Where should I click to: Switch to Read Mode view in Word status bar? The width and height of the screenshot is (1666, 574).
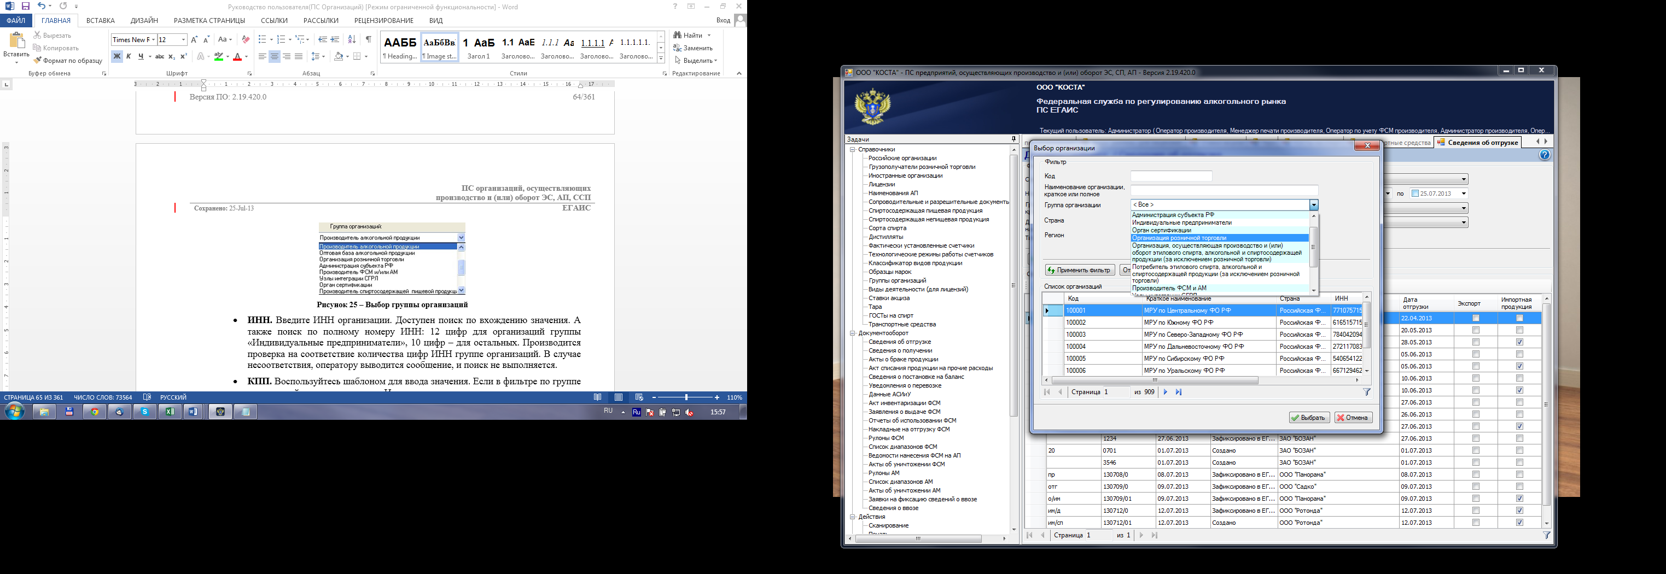[598, 397]
